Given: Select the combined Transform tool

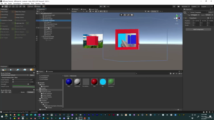Looking at the screenshot, I should click(20, 7).
